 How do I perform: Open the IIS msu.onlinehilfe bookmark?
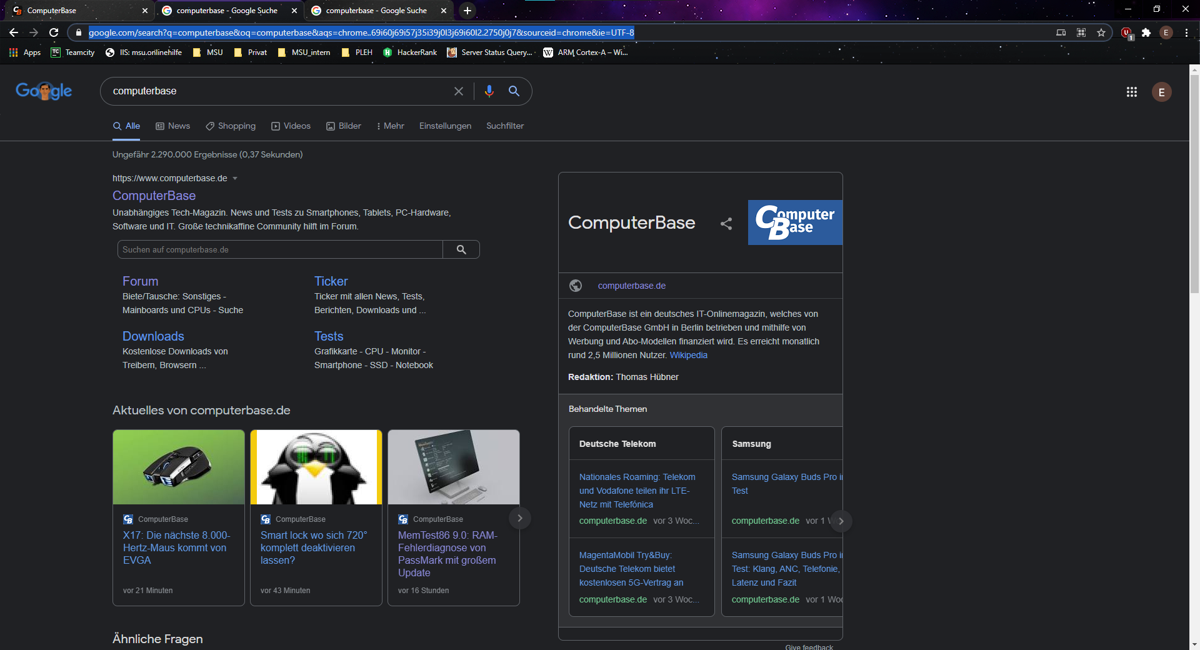pos(144,52)
